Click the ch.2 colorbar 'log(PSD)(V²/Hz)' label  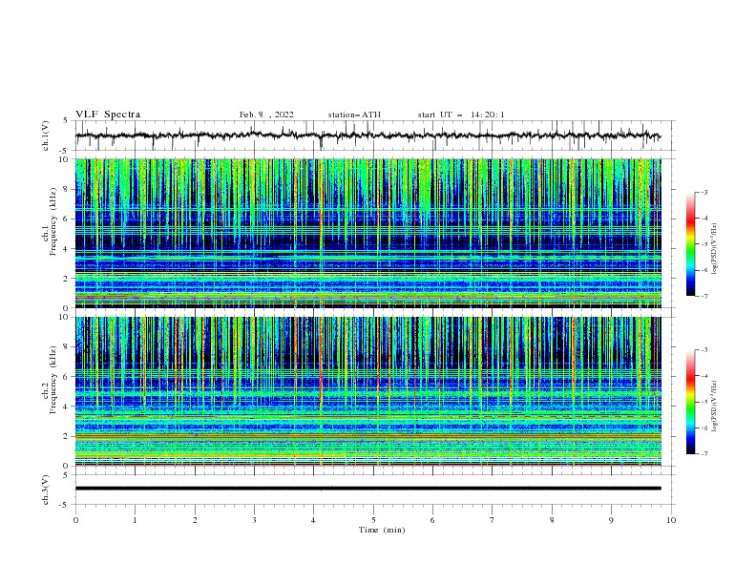715,407
